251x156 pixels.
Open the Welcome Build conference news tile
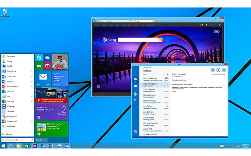click(x=51, y=95)
